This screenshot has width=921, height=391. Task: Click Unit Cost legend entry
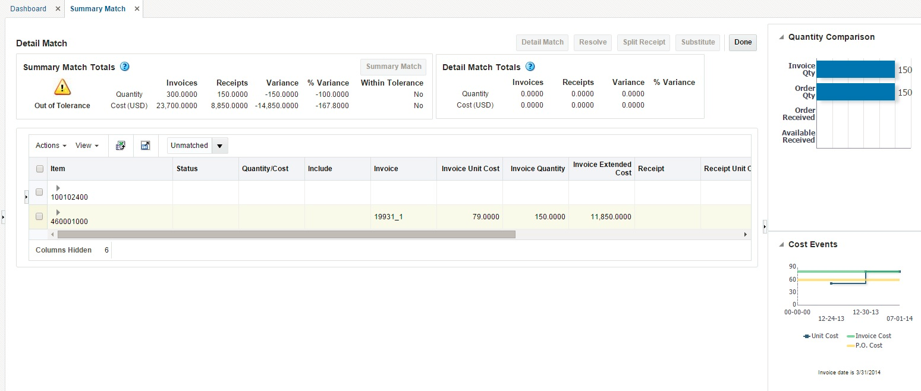click(x=821, y=336)
